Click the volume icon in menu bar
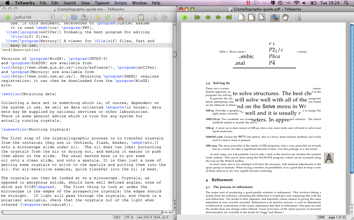The image size is (354, 220). click(x=304, y=3)
